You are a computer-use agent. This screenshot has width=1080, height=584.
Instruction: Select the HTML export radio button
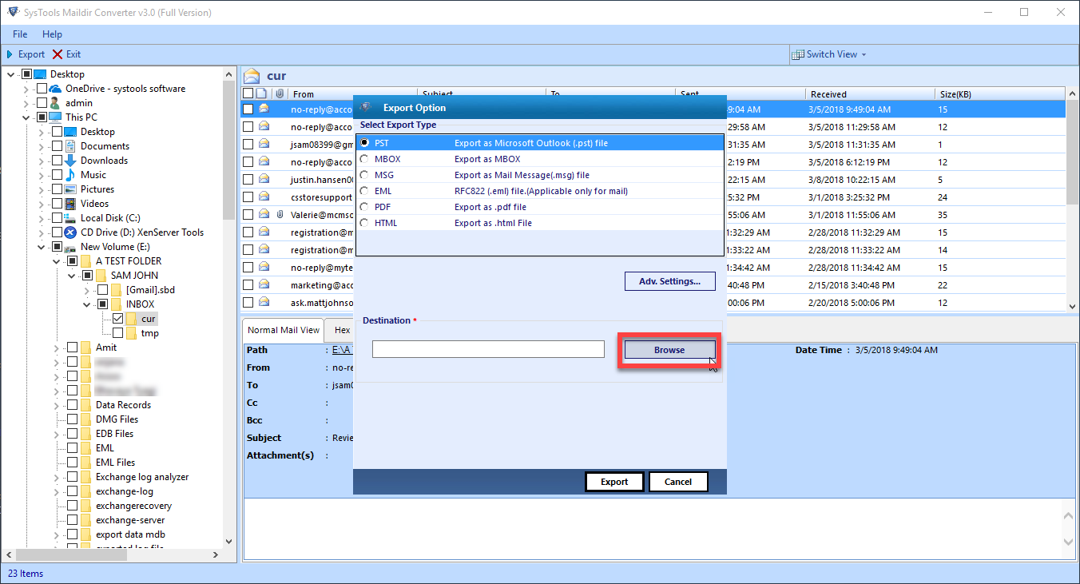pyautogui.click(x=364, y=223)
